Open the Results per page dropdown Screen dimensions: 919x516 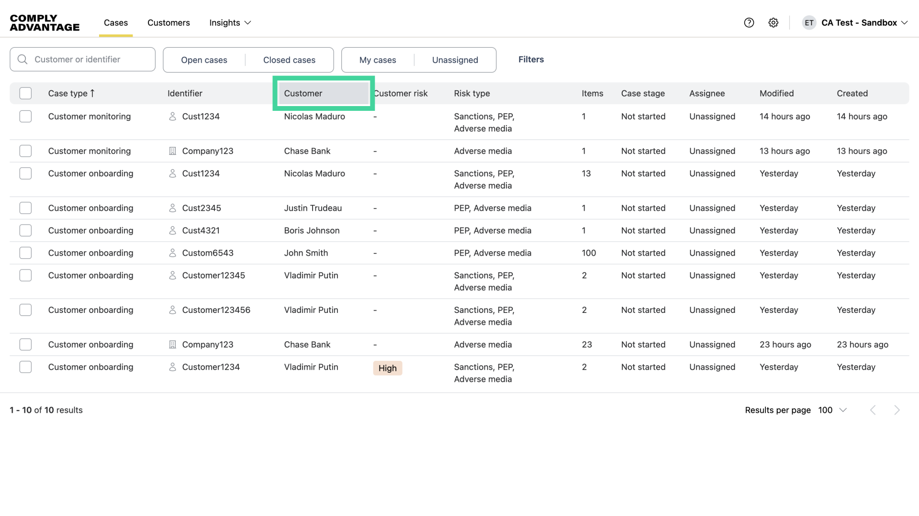point(832,410)
